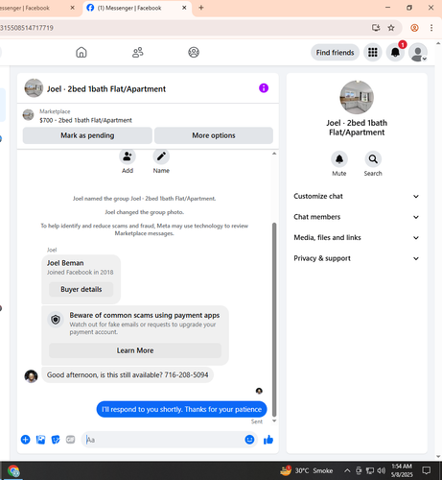Expand Chat members section
Image resolution: width=442 pixels, height=480 pixels.
coord(357,217)
